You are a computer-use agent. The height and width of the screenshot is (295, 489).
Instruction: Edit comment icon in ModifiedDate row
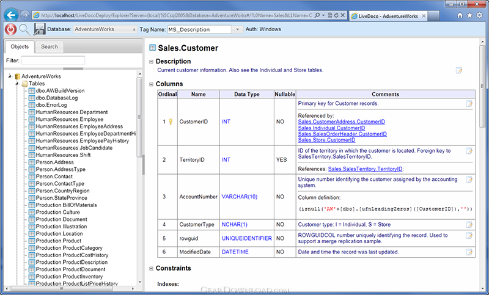469,252
